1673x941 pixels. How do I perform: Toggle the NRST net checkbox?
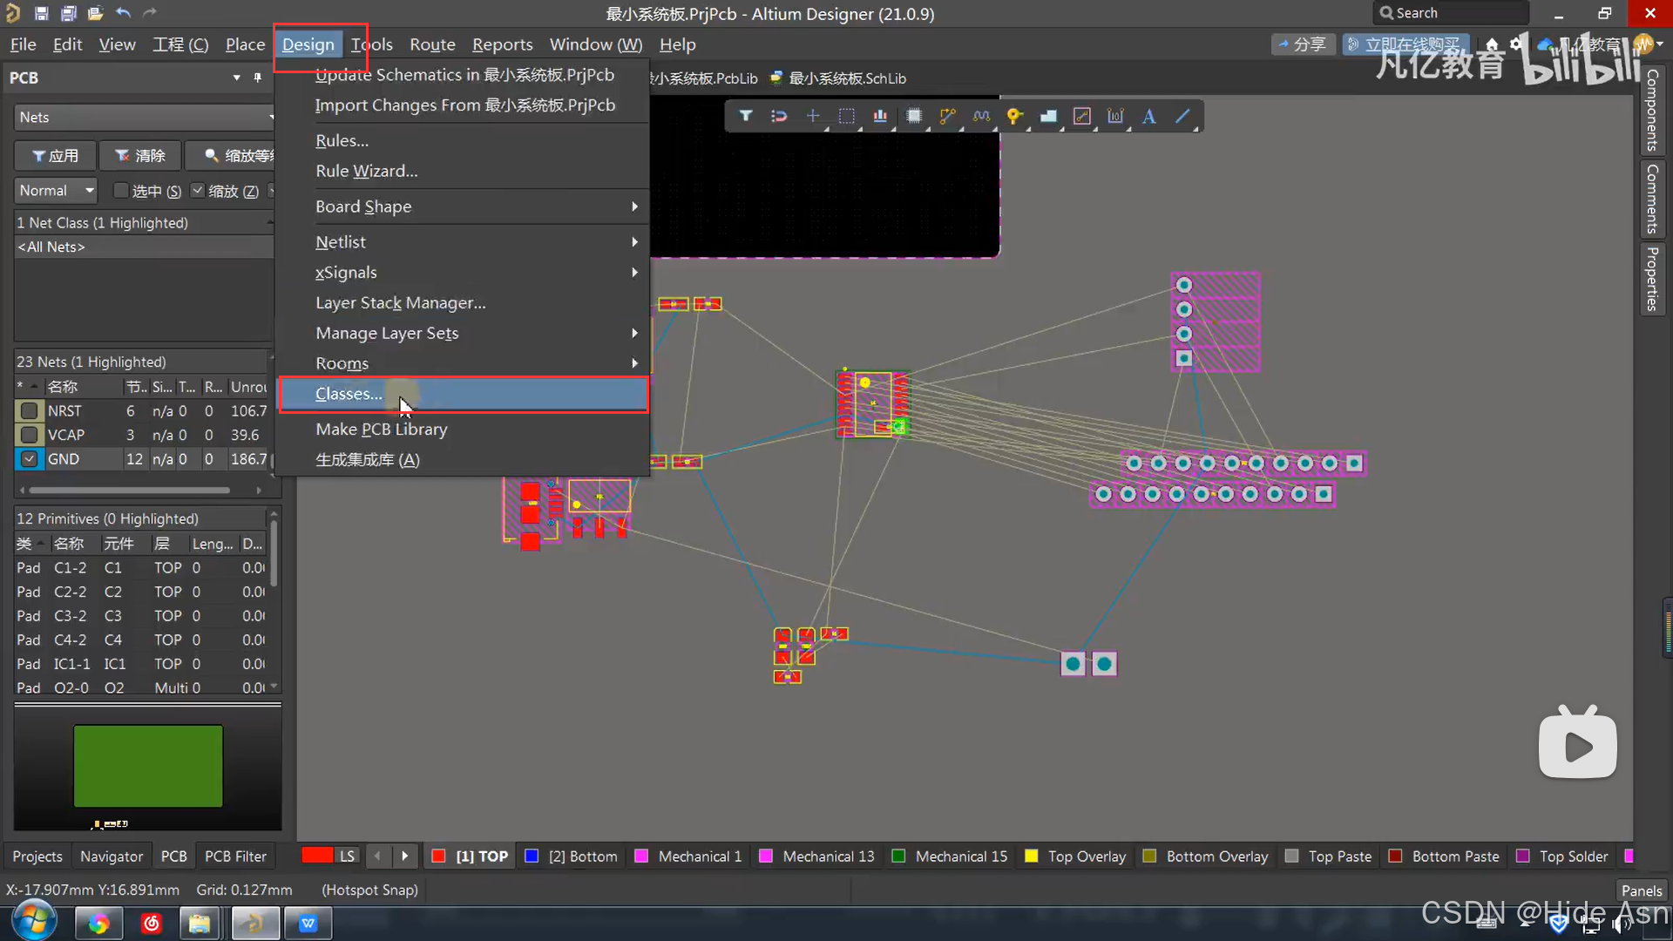pos(29,410)
